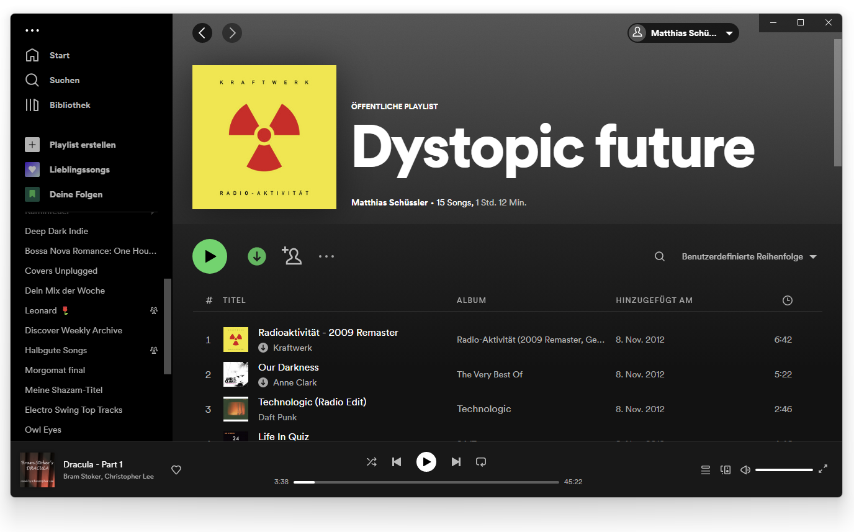Toggle repeat mode
This screenshot has height=532, width=854.
[x=480, y=462]
